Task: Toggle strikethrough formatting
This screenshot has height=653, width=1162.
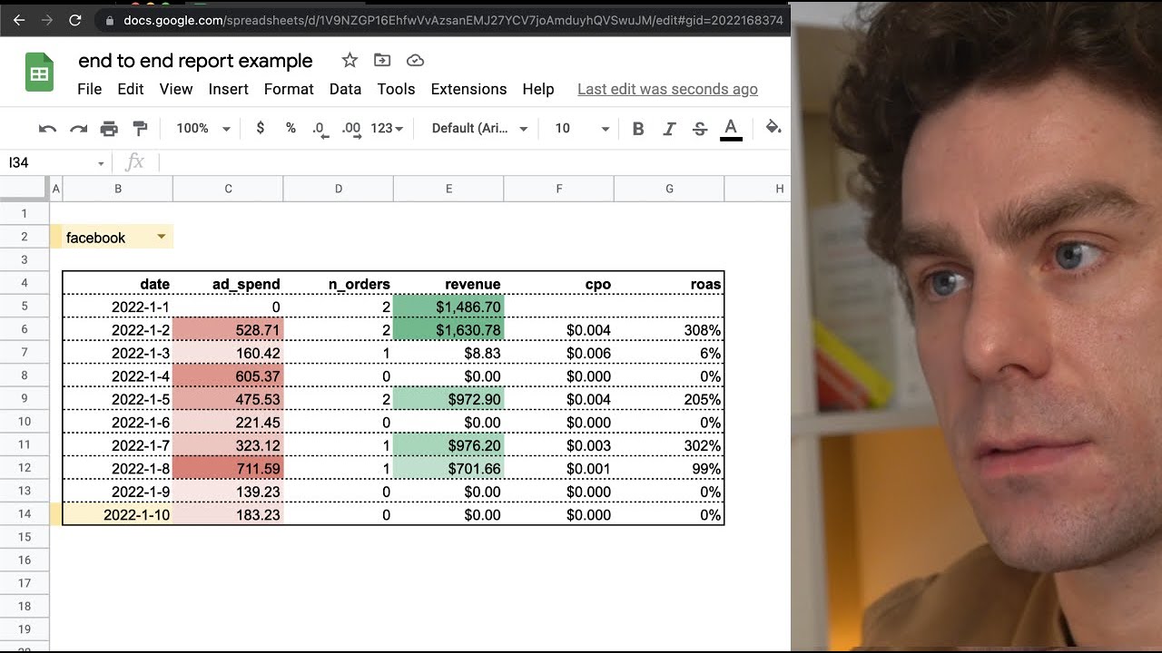Action: (x=700, y=129)
